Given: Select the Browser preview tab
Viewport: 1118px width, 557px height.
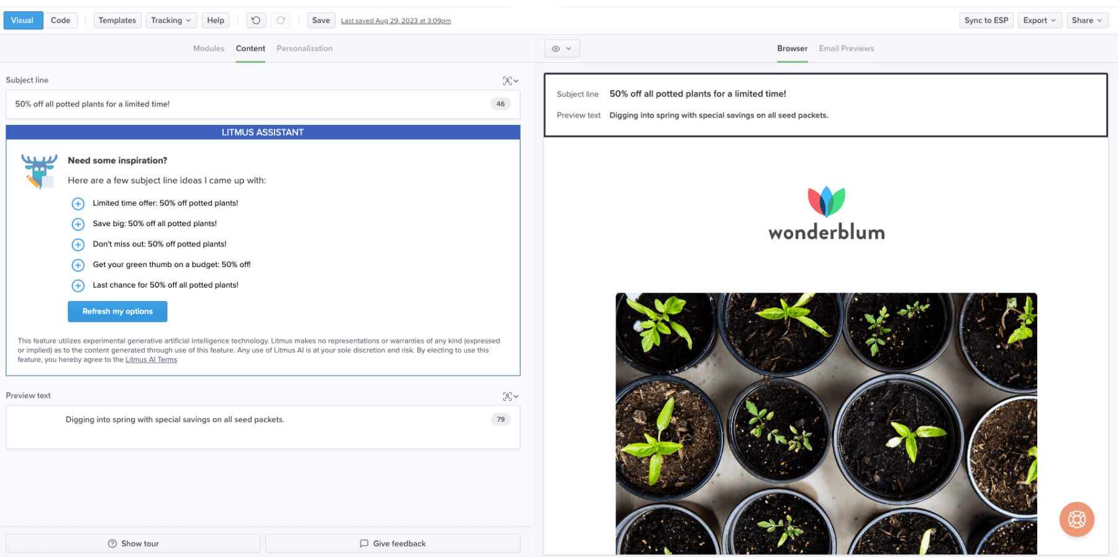Looking at the screenshot, I should (x=793, y=48).
